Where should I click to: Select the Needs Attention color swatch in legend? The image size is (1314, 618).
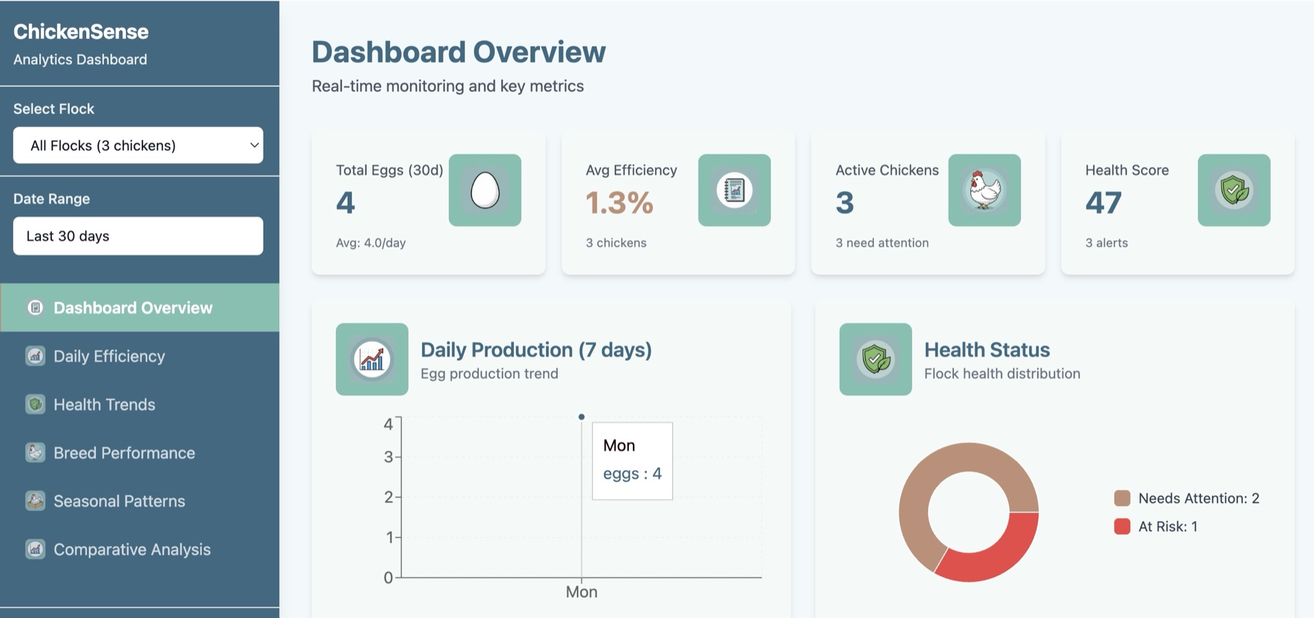click(1122, 498)
